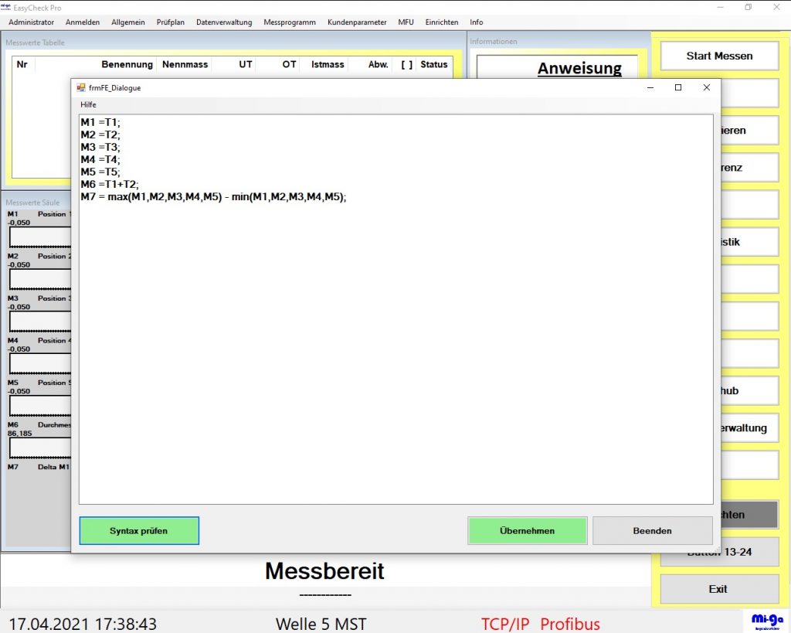This screenshot has height=633, width=791.
Task: Close the frmFE_Dialogue window
Action: [x=706, y=87]
